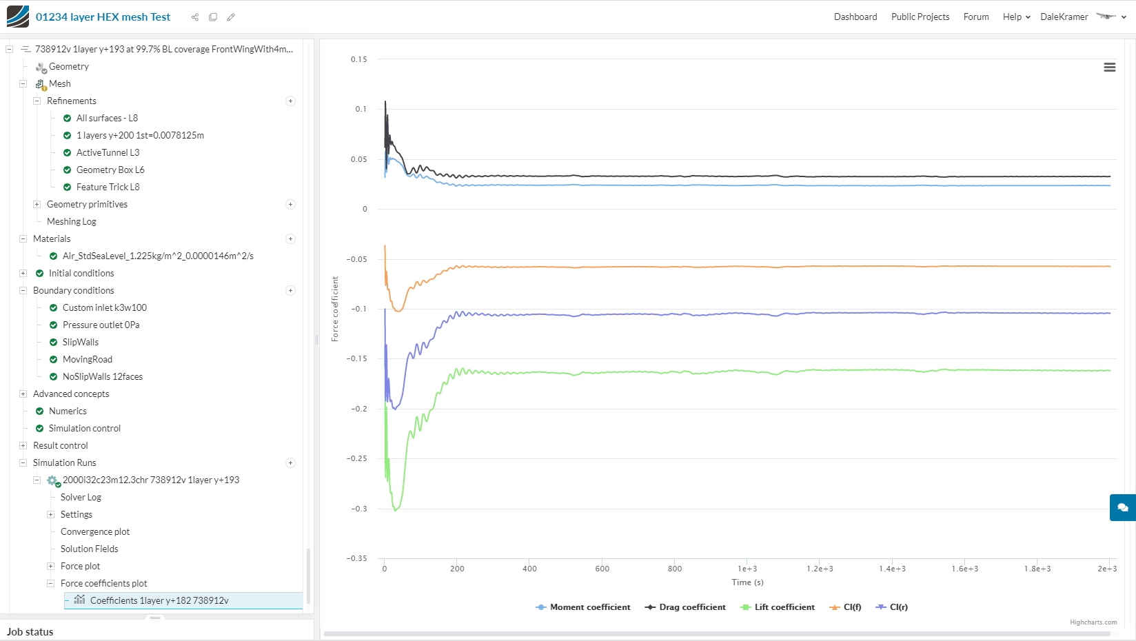Expand the run Settings node

coord(50,515)
